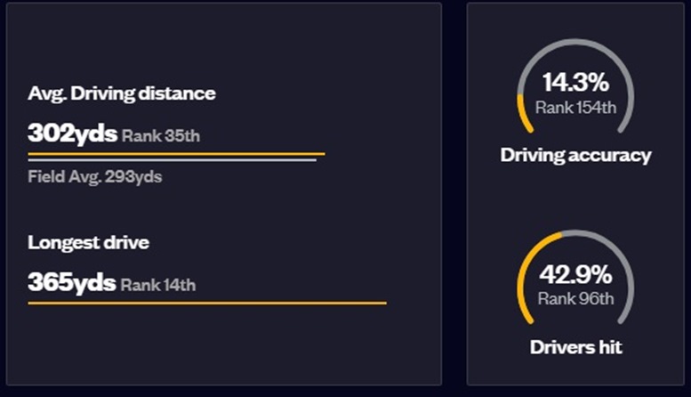Click the gray arc of Driving accuracy gauge
The height and width of the screenshot is (397, 691).
[614, 55]
